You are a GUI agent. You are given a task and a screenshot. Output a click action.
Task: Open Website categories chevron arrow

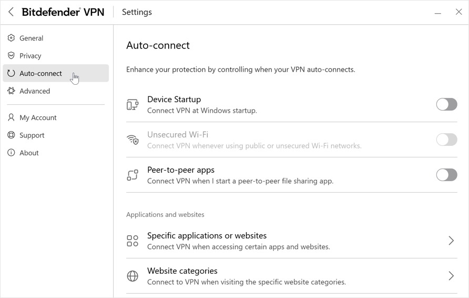point(451,276)
